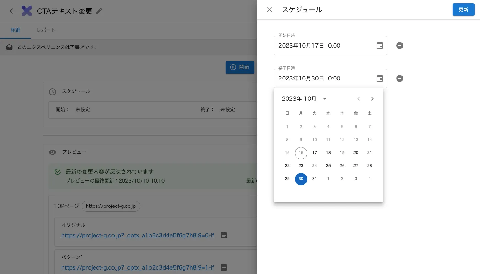Viewport: 480px width, 274px height.
Task: Edit experience name with pencil icon
Action: click(99, 11)
